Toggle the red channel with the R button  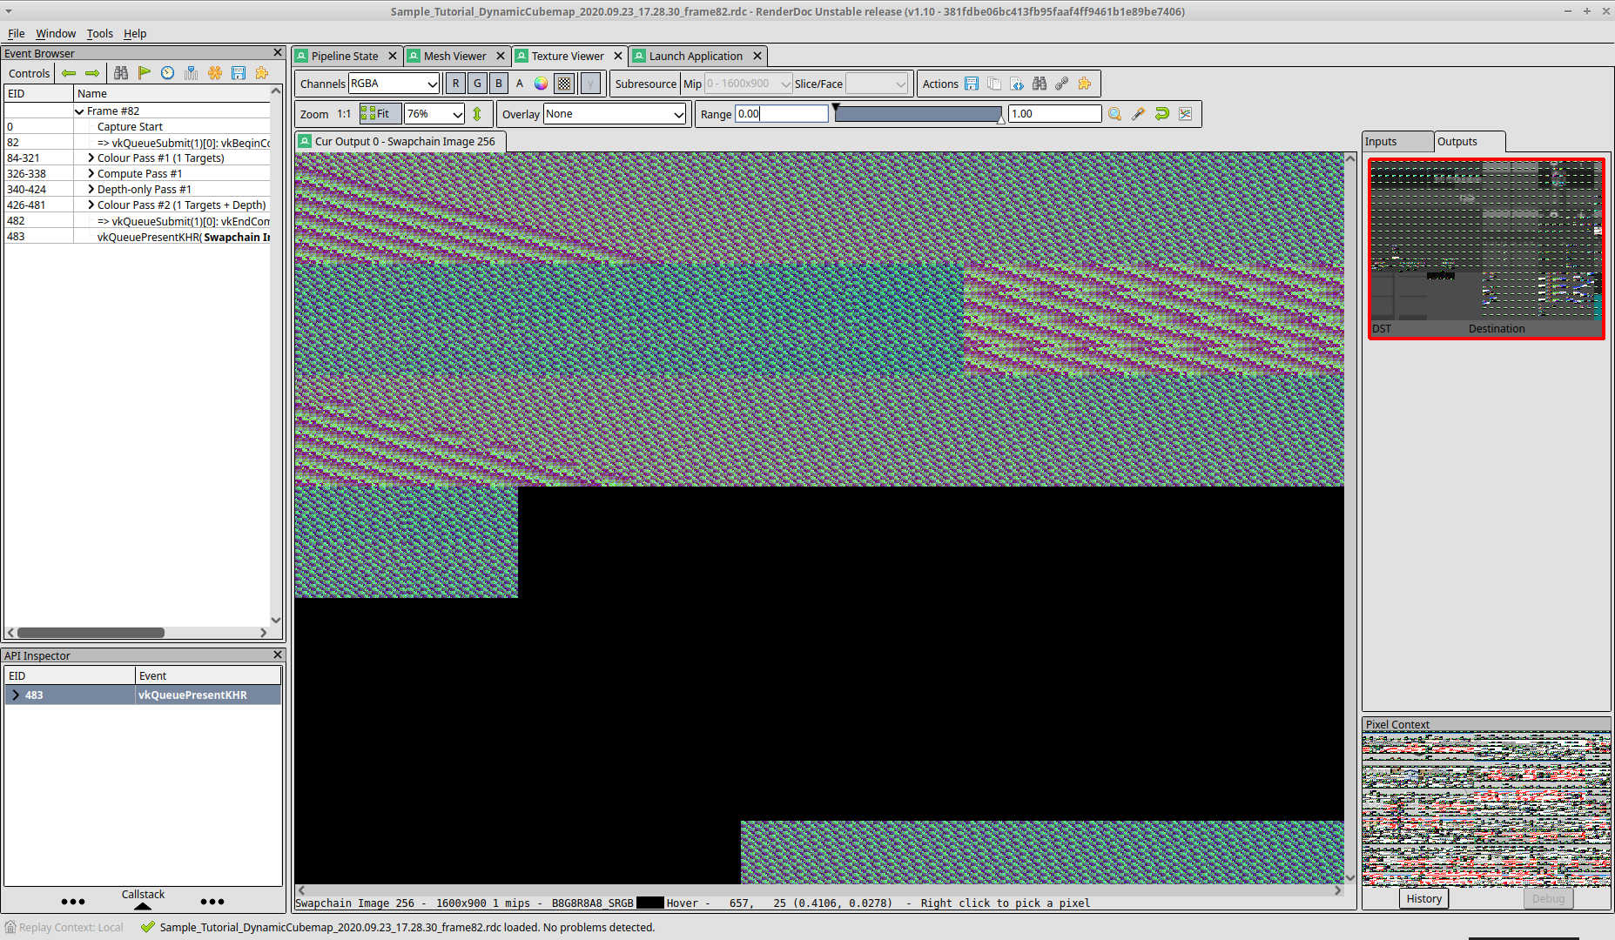click(x=455, y=83)
